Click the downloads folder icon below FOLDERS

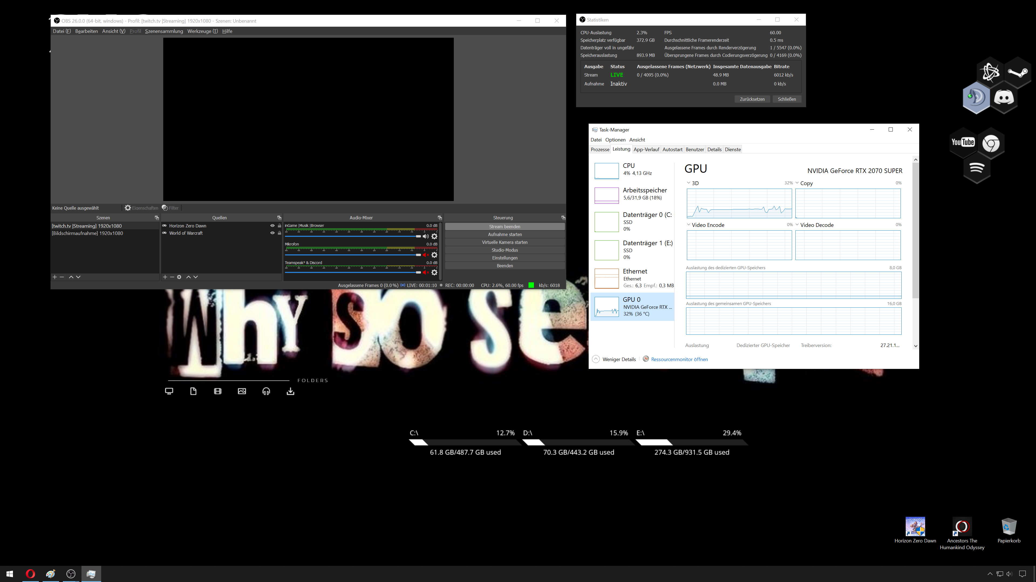coord(290,391)
